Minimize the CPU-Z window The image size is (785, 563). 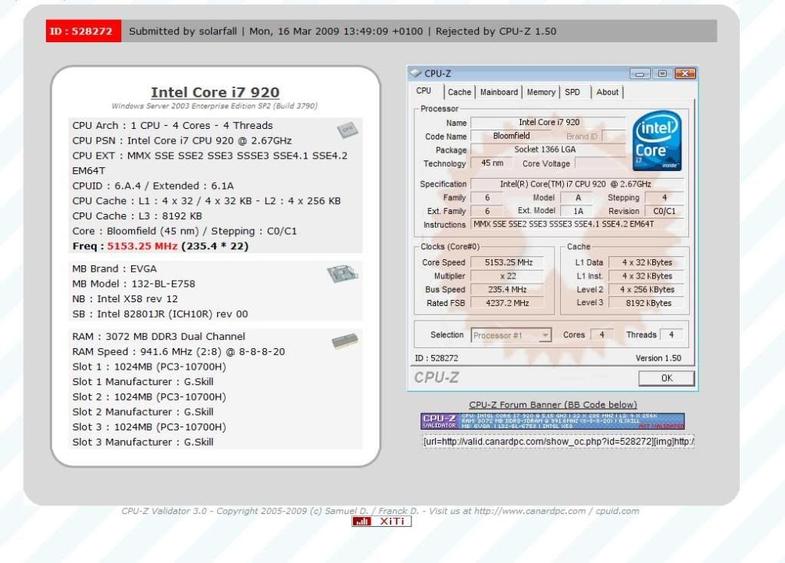click(x=639, y=74)
